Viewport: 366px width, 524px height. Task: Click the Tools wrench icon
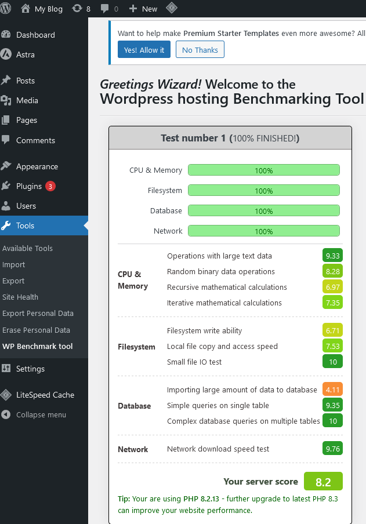coord(6,225)
